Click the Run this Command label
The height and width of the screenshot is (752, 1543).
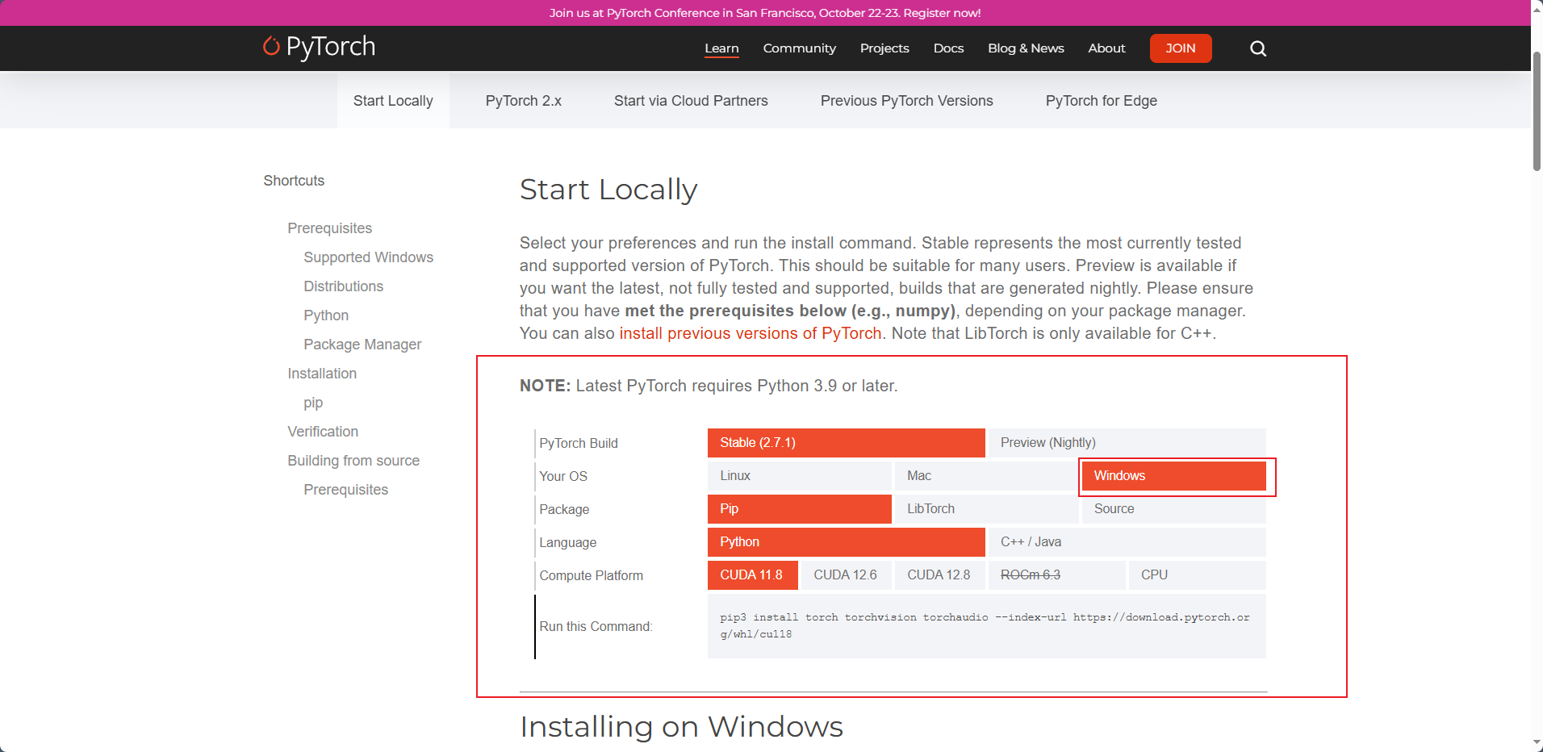(x=596, y=627)
